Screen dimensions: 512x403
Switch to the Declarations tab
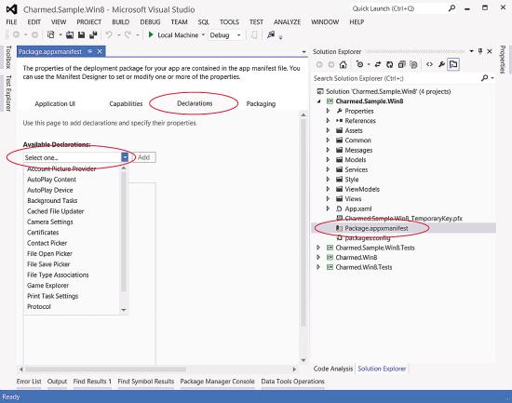(x=195, y=103)
